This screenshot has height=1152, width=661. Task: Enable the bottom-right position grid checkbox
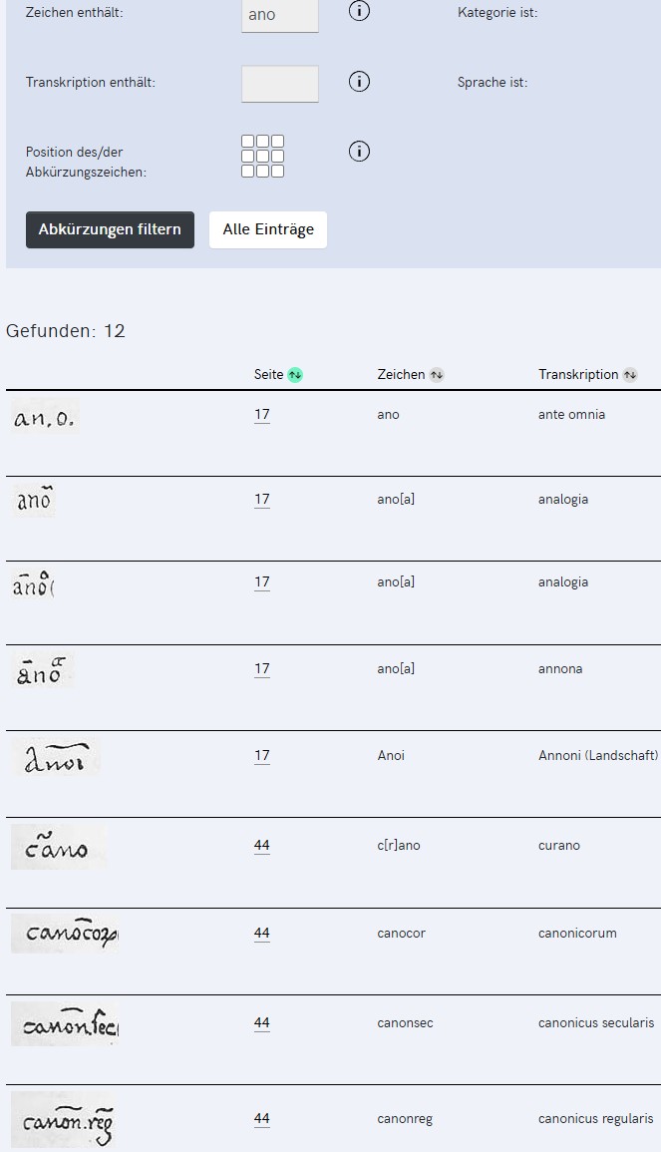pyautogui.click(x=278, y=172)
